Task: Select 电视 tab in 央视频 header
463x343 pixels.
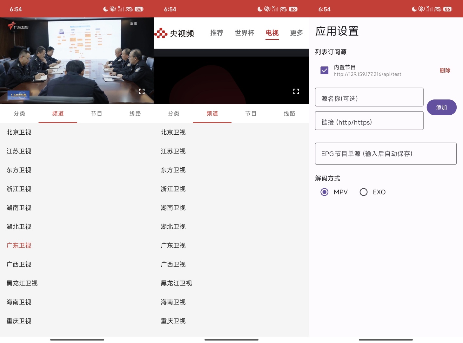Action: coord(272,33)
